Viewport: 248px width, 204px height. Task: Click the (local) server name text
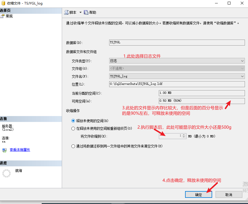pos(8,130)
